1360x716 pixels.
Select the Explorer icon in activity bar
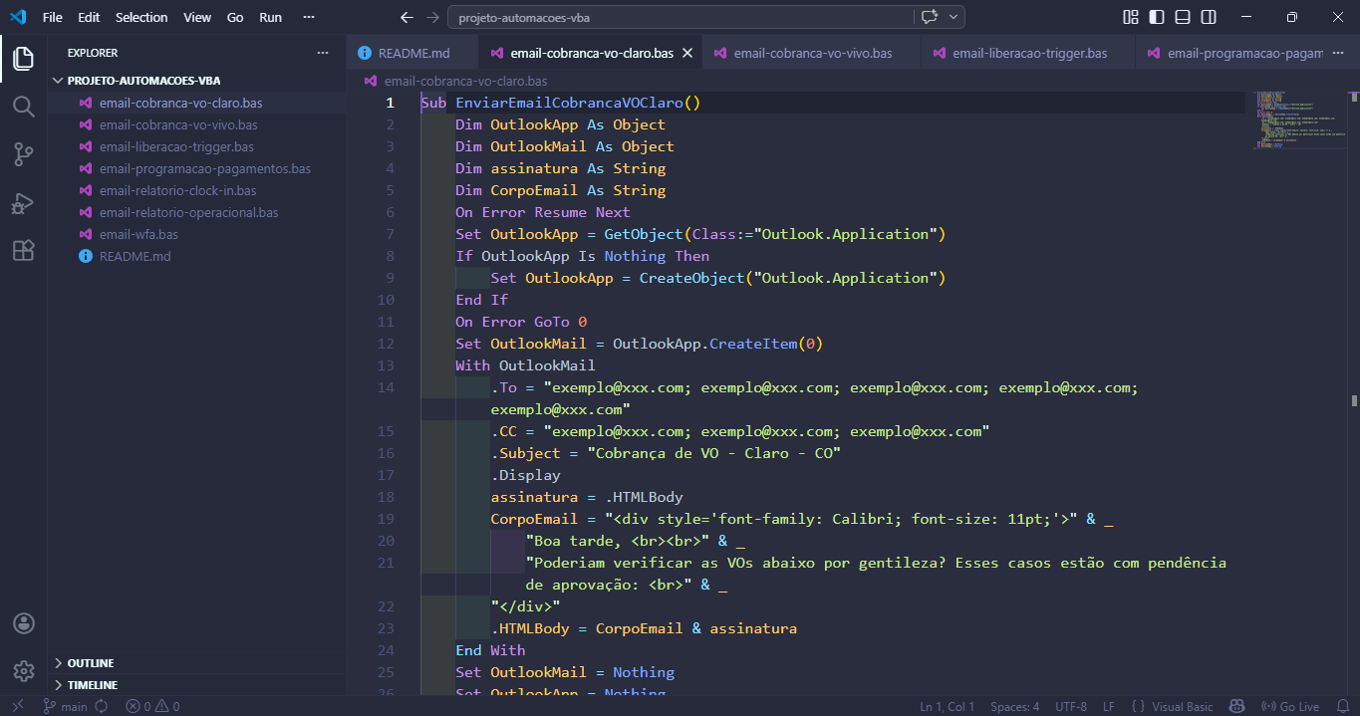click(22, 58)
